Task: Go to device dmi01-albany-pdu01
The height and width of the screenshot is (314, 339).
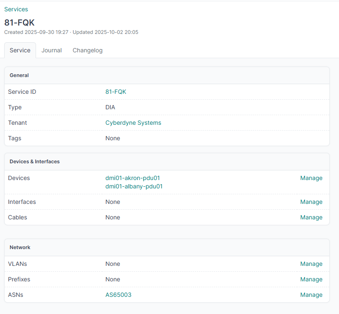Action: (134, 186)
